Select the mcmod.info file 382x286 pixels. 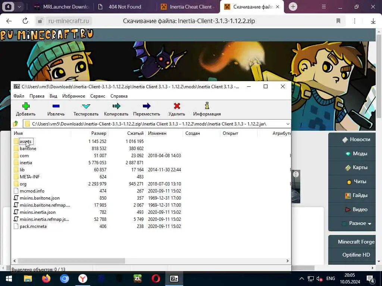pos(32,191)
